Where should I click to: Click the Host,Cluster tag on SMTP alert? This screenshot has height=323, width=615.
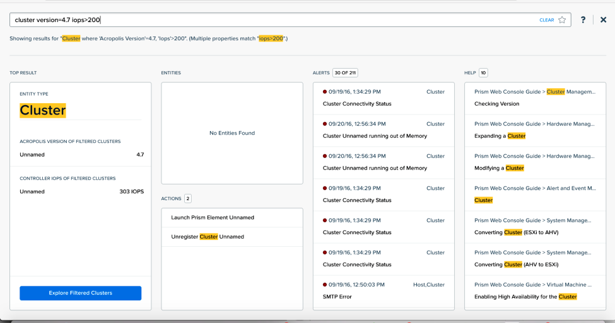(x=429, y=285)
